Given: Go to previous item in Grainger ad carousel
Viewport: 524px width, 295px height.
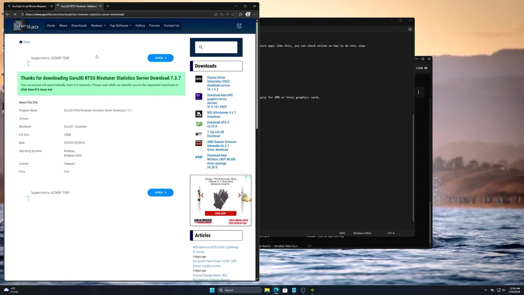Looking at the screenshot, I should click(202, 195).
